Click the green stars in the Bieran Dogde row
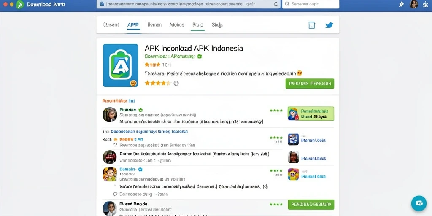Image resolution: width=432 pixels, height=216 pixels. pos(276,205)
